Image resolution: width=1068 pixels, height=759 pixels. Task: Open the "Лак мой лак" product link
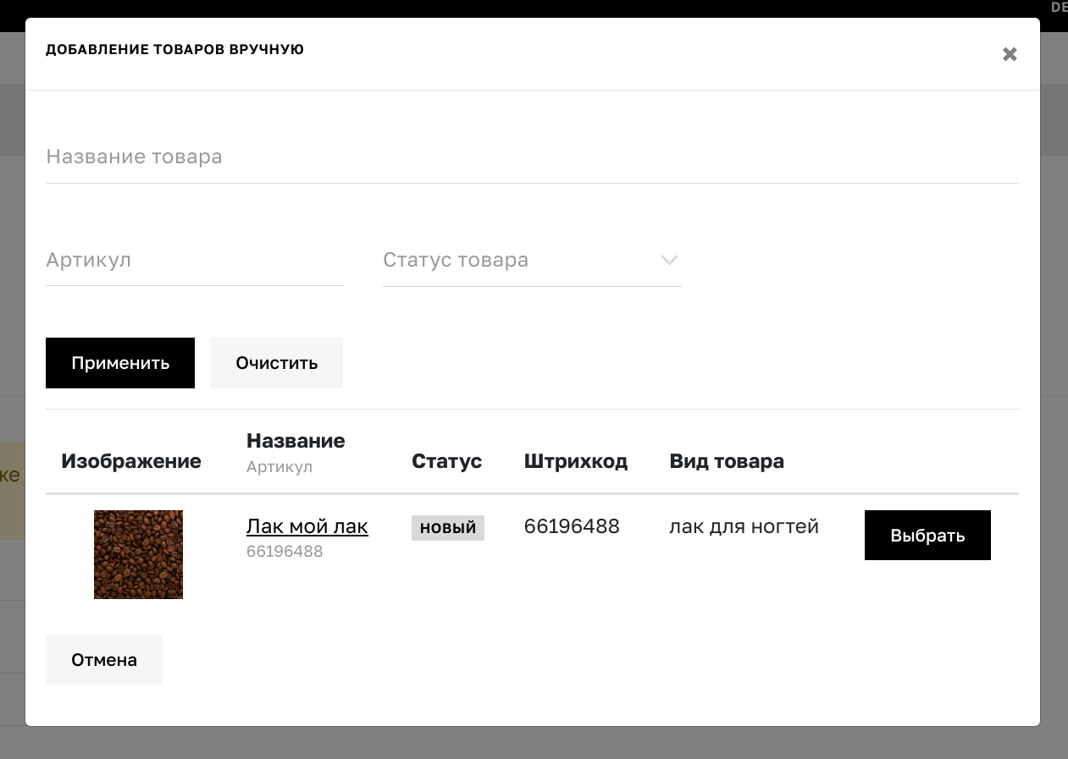pyautogui.click(x=307, y=526)
